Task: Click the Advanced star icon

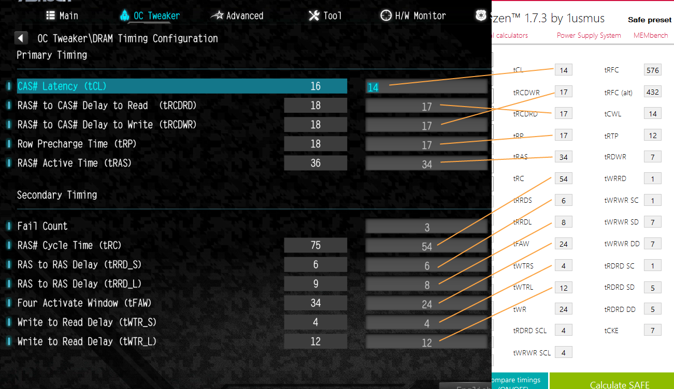Action: (x=217, y=16)
